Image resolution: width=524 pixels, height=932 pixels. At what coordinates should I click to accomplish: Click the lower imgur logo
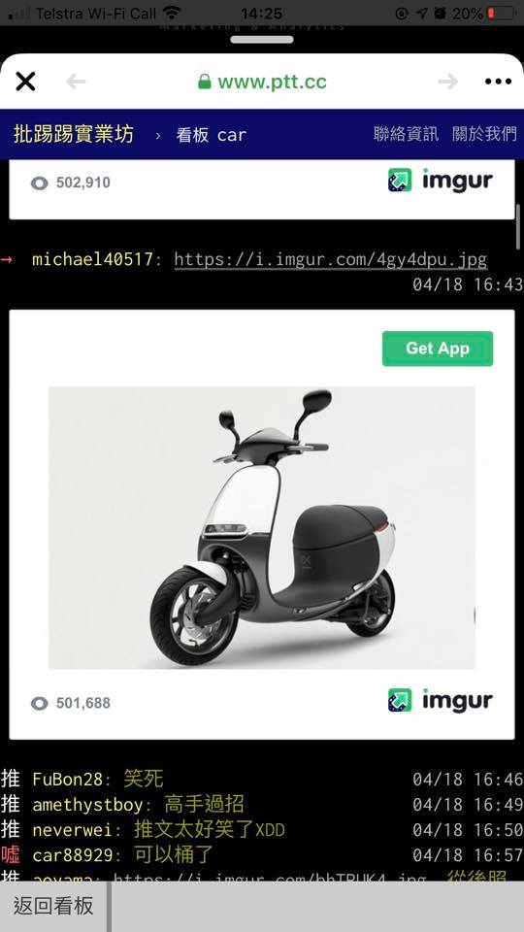click(441, 700)
